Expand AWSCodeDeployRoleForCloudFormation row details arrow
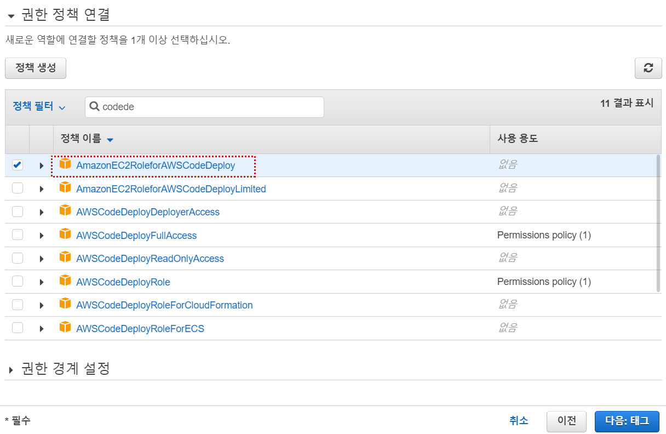This screenshot has width=666, height=434. coord(42,305)
